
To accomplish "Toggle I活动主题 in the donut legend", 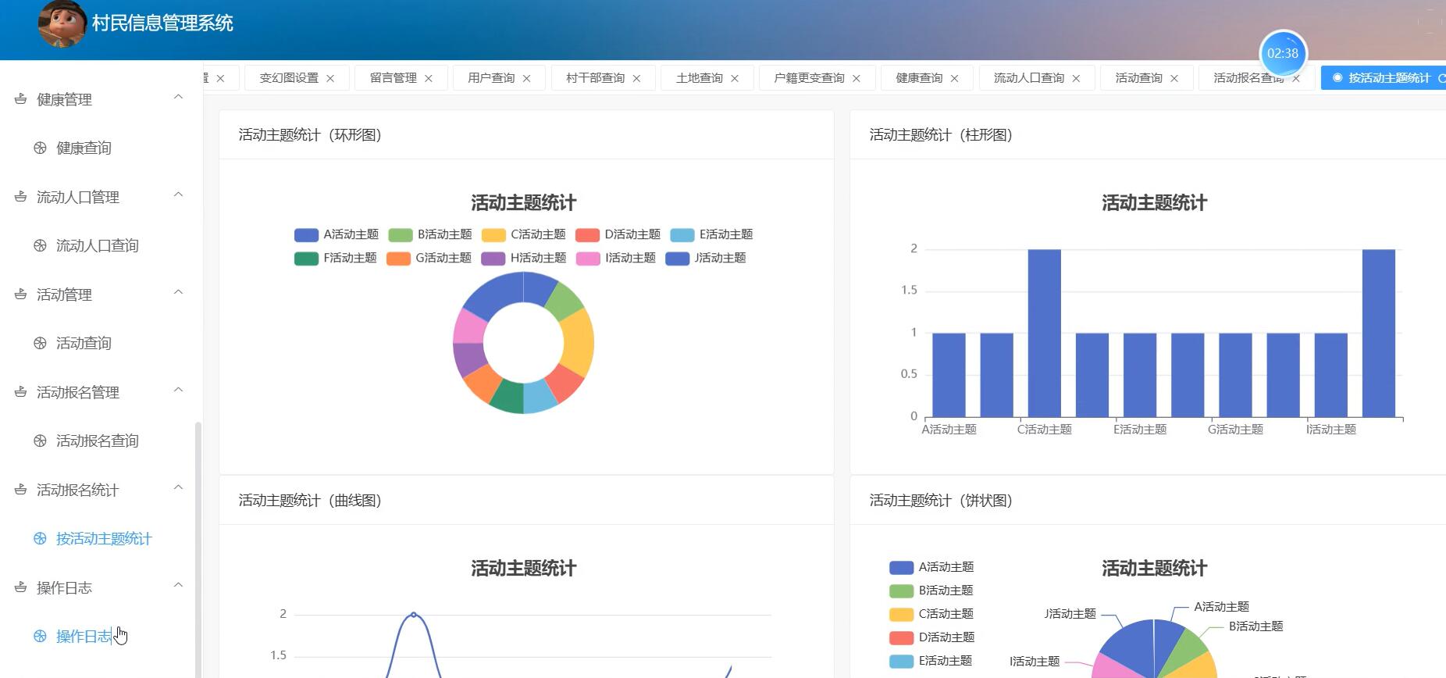I will 616,258.
